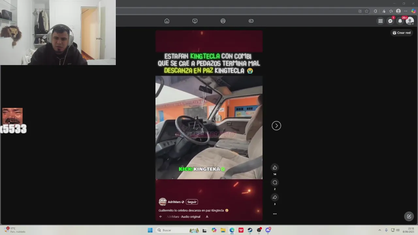Screen dimensions: 418x235
Task: Open volume tray icon
Action: coord(398,230)
